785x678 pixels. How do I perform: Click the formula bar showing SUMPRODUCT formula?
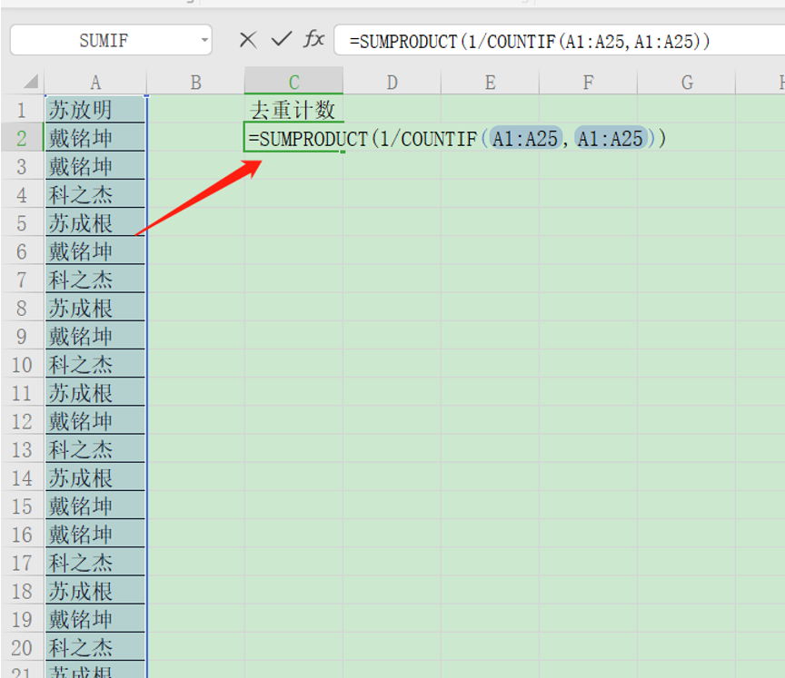(x=559, y=41)
